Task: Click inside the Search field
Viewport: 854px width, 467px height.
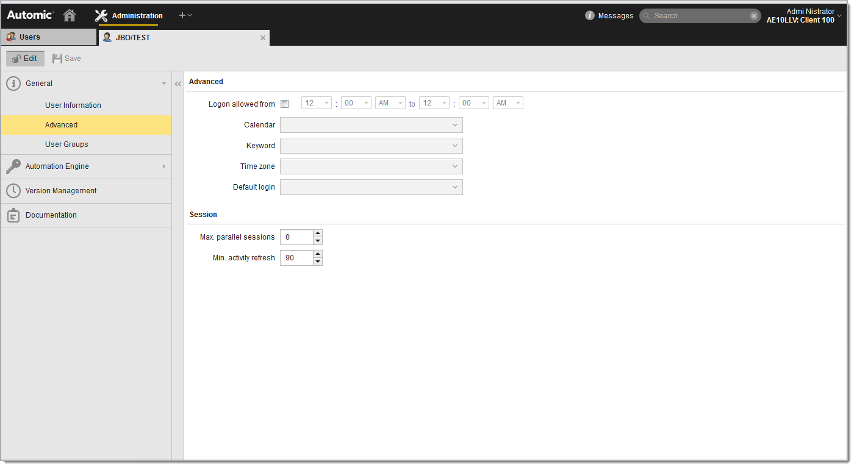Action: coord(695,15)
